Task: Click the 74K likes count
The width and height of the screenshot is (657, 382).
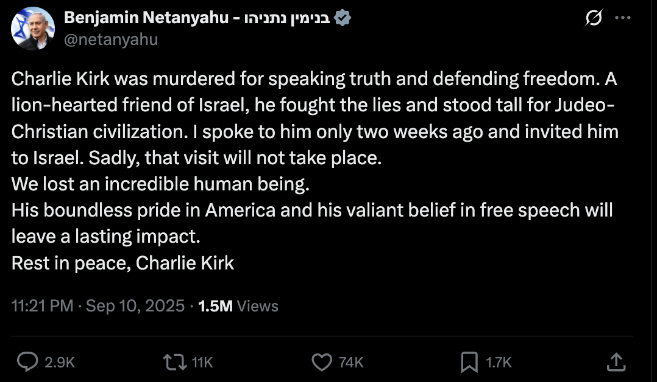Action: [x=350, y=363]
